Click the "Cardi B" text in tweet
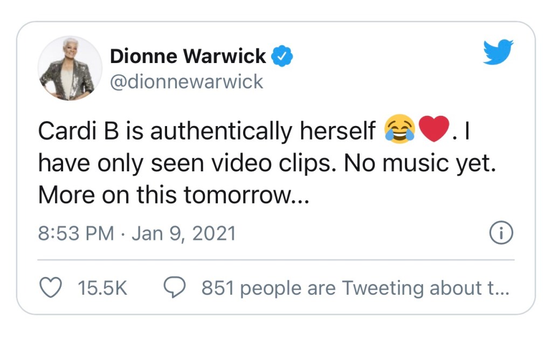The height and width of the screenshot is (340, 552). (74, 132)
